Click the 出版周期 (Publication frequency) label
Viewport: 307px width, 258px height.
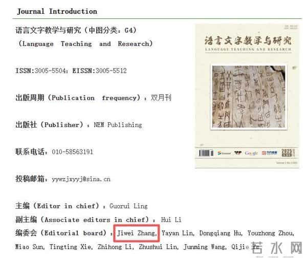81,98
